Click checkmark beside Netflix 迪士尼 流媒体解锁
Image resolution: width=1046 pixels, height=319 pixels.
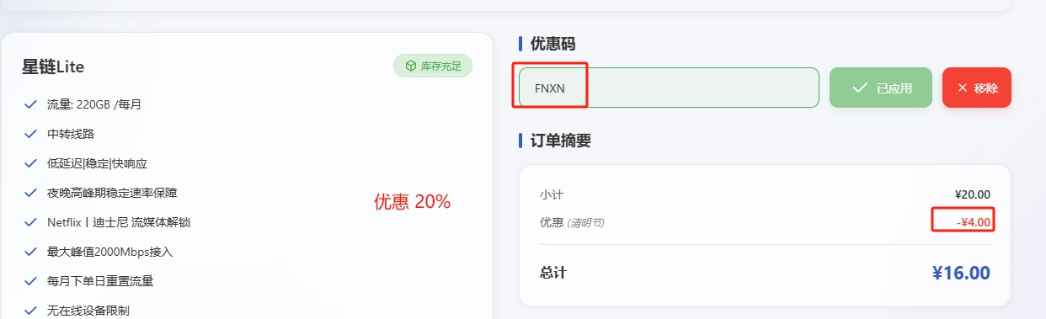(31, 222)
